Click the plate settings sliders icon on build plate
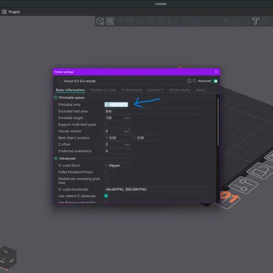273x273 pixels. click(243, 185)
